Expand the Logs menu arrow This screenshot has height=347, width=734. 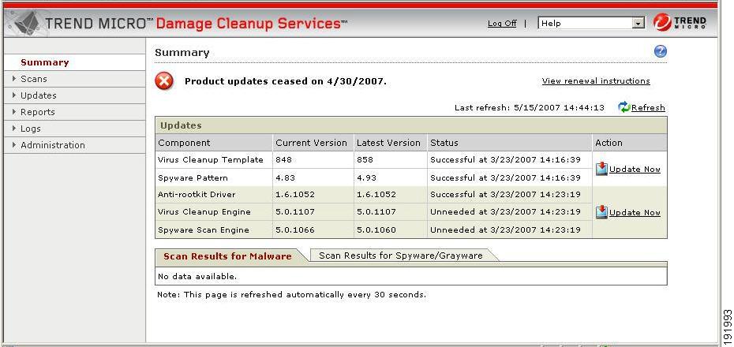(x=14, y=129)
